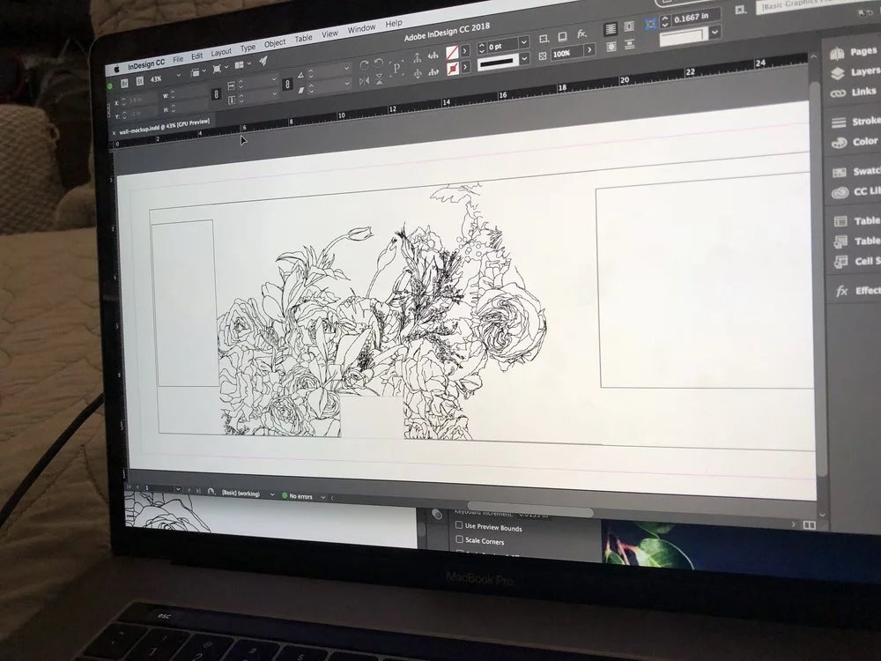
Task: Open the No errors preflight dropdown
Action: tap(322, 497)
